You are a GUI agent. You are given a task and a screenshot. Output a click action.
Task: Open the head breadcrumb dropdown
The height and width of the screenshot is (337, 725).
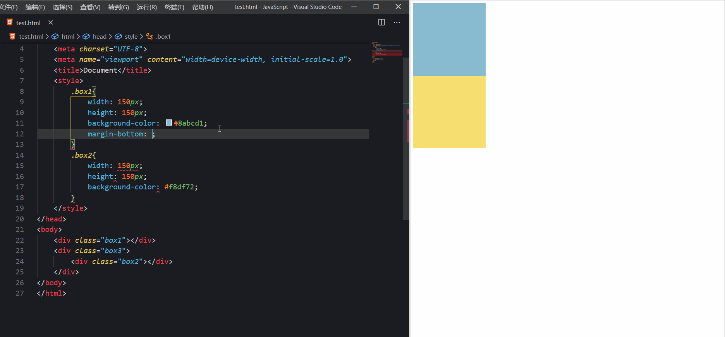(100, 36)
